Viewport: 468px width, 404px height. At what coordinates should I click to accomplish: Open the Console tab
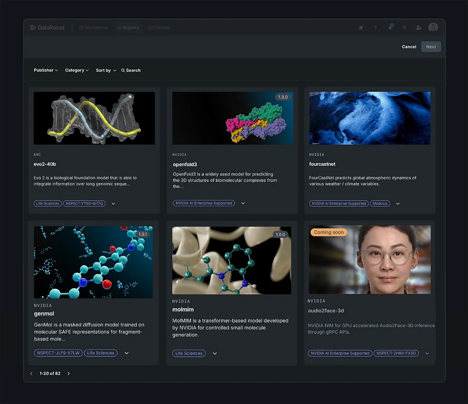point(159,28)
